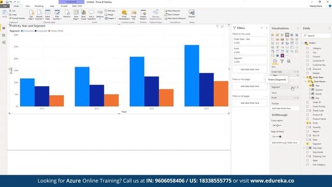Click the chart's focus mode icon
The image size is (332, 187).
[x=222, y=26]
